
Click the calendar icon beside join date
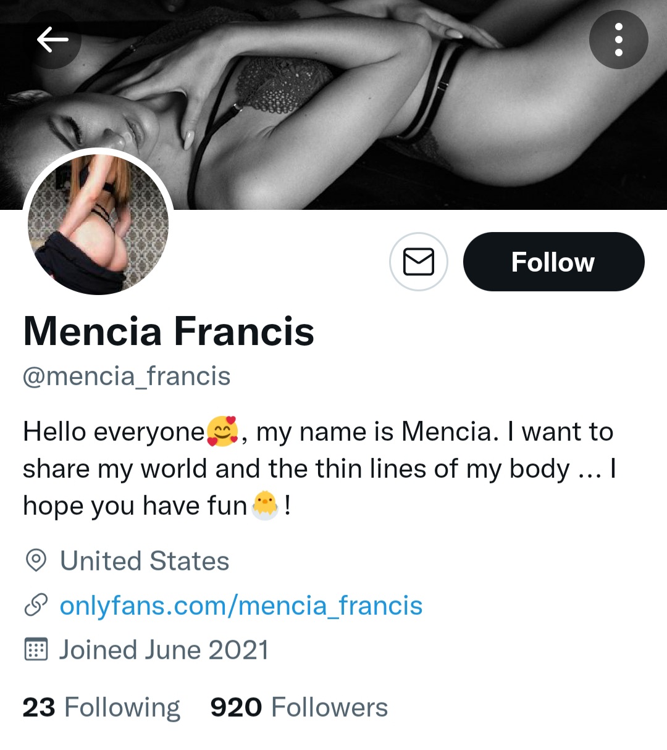(36, 650)
